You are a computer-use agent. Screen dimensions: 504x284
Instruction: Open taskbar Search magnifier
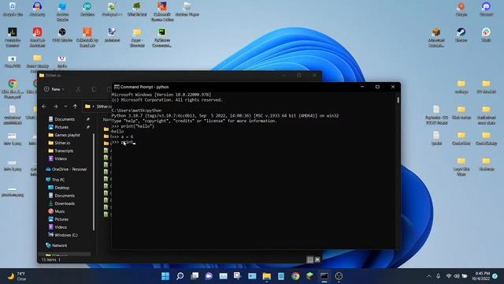[x=180, y=276]
